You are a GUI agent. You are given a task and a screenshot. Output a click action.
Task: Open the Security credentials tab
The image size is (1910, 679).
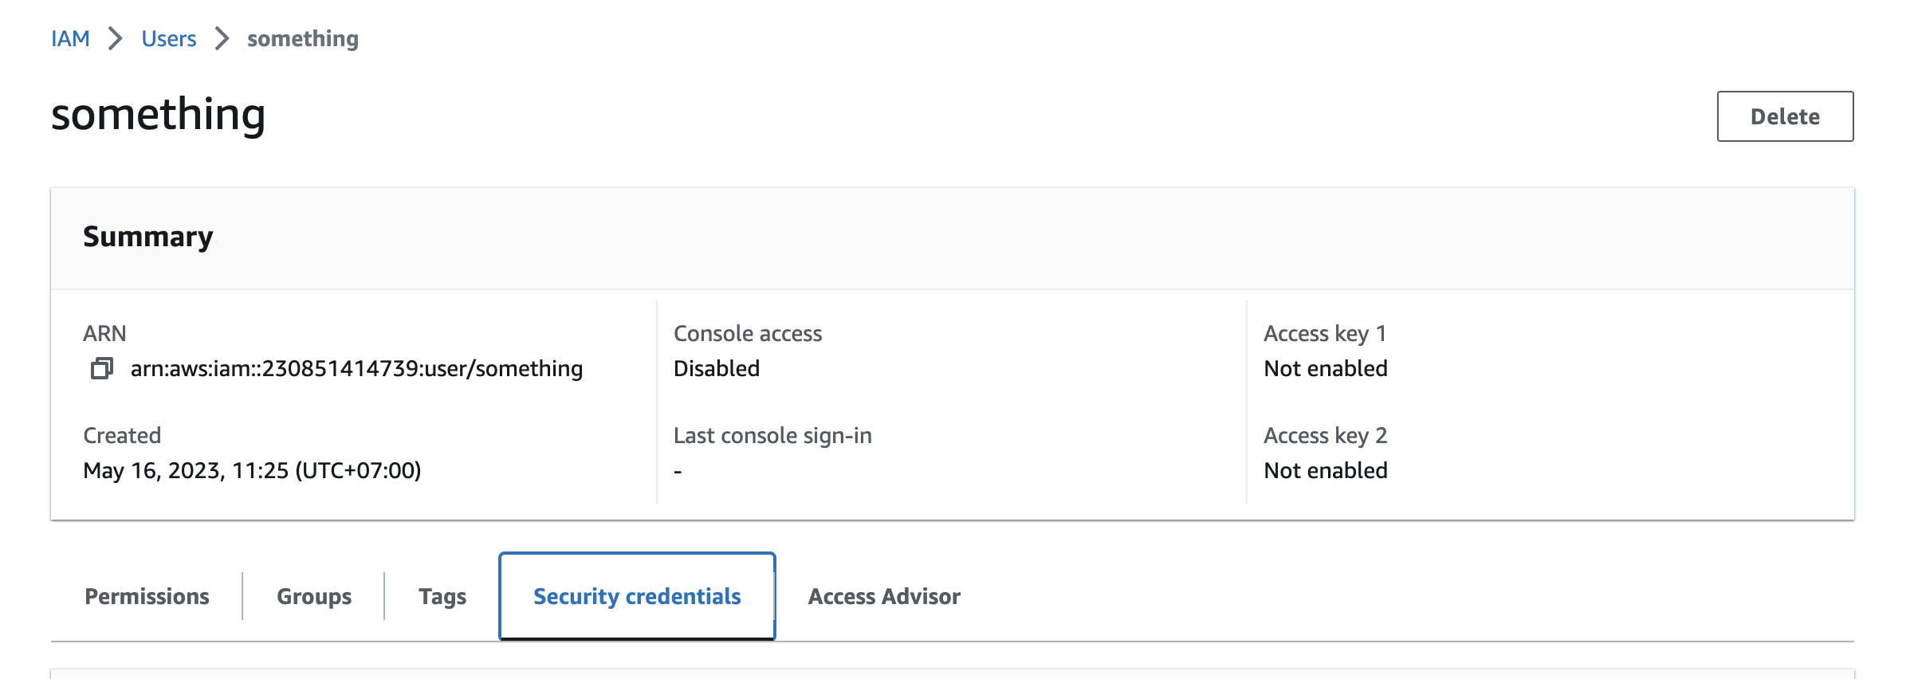point(636,595)
